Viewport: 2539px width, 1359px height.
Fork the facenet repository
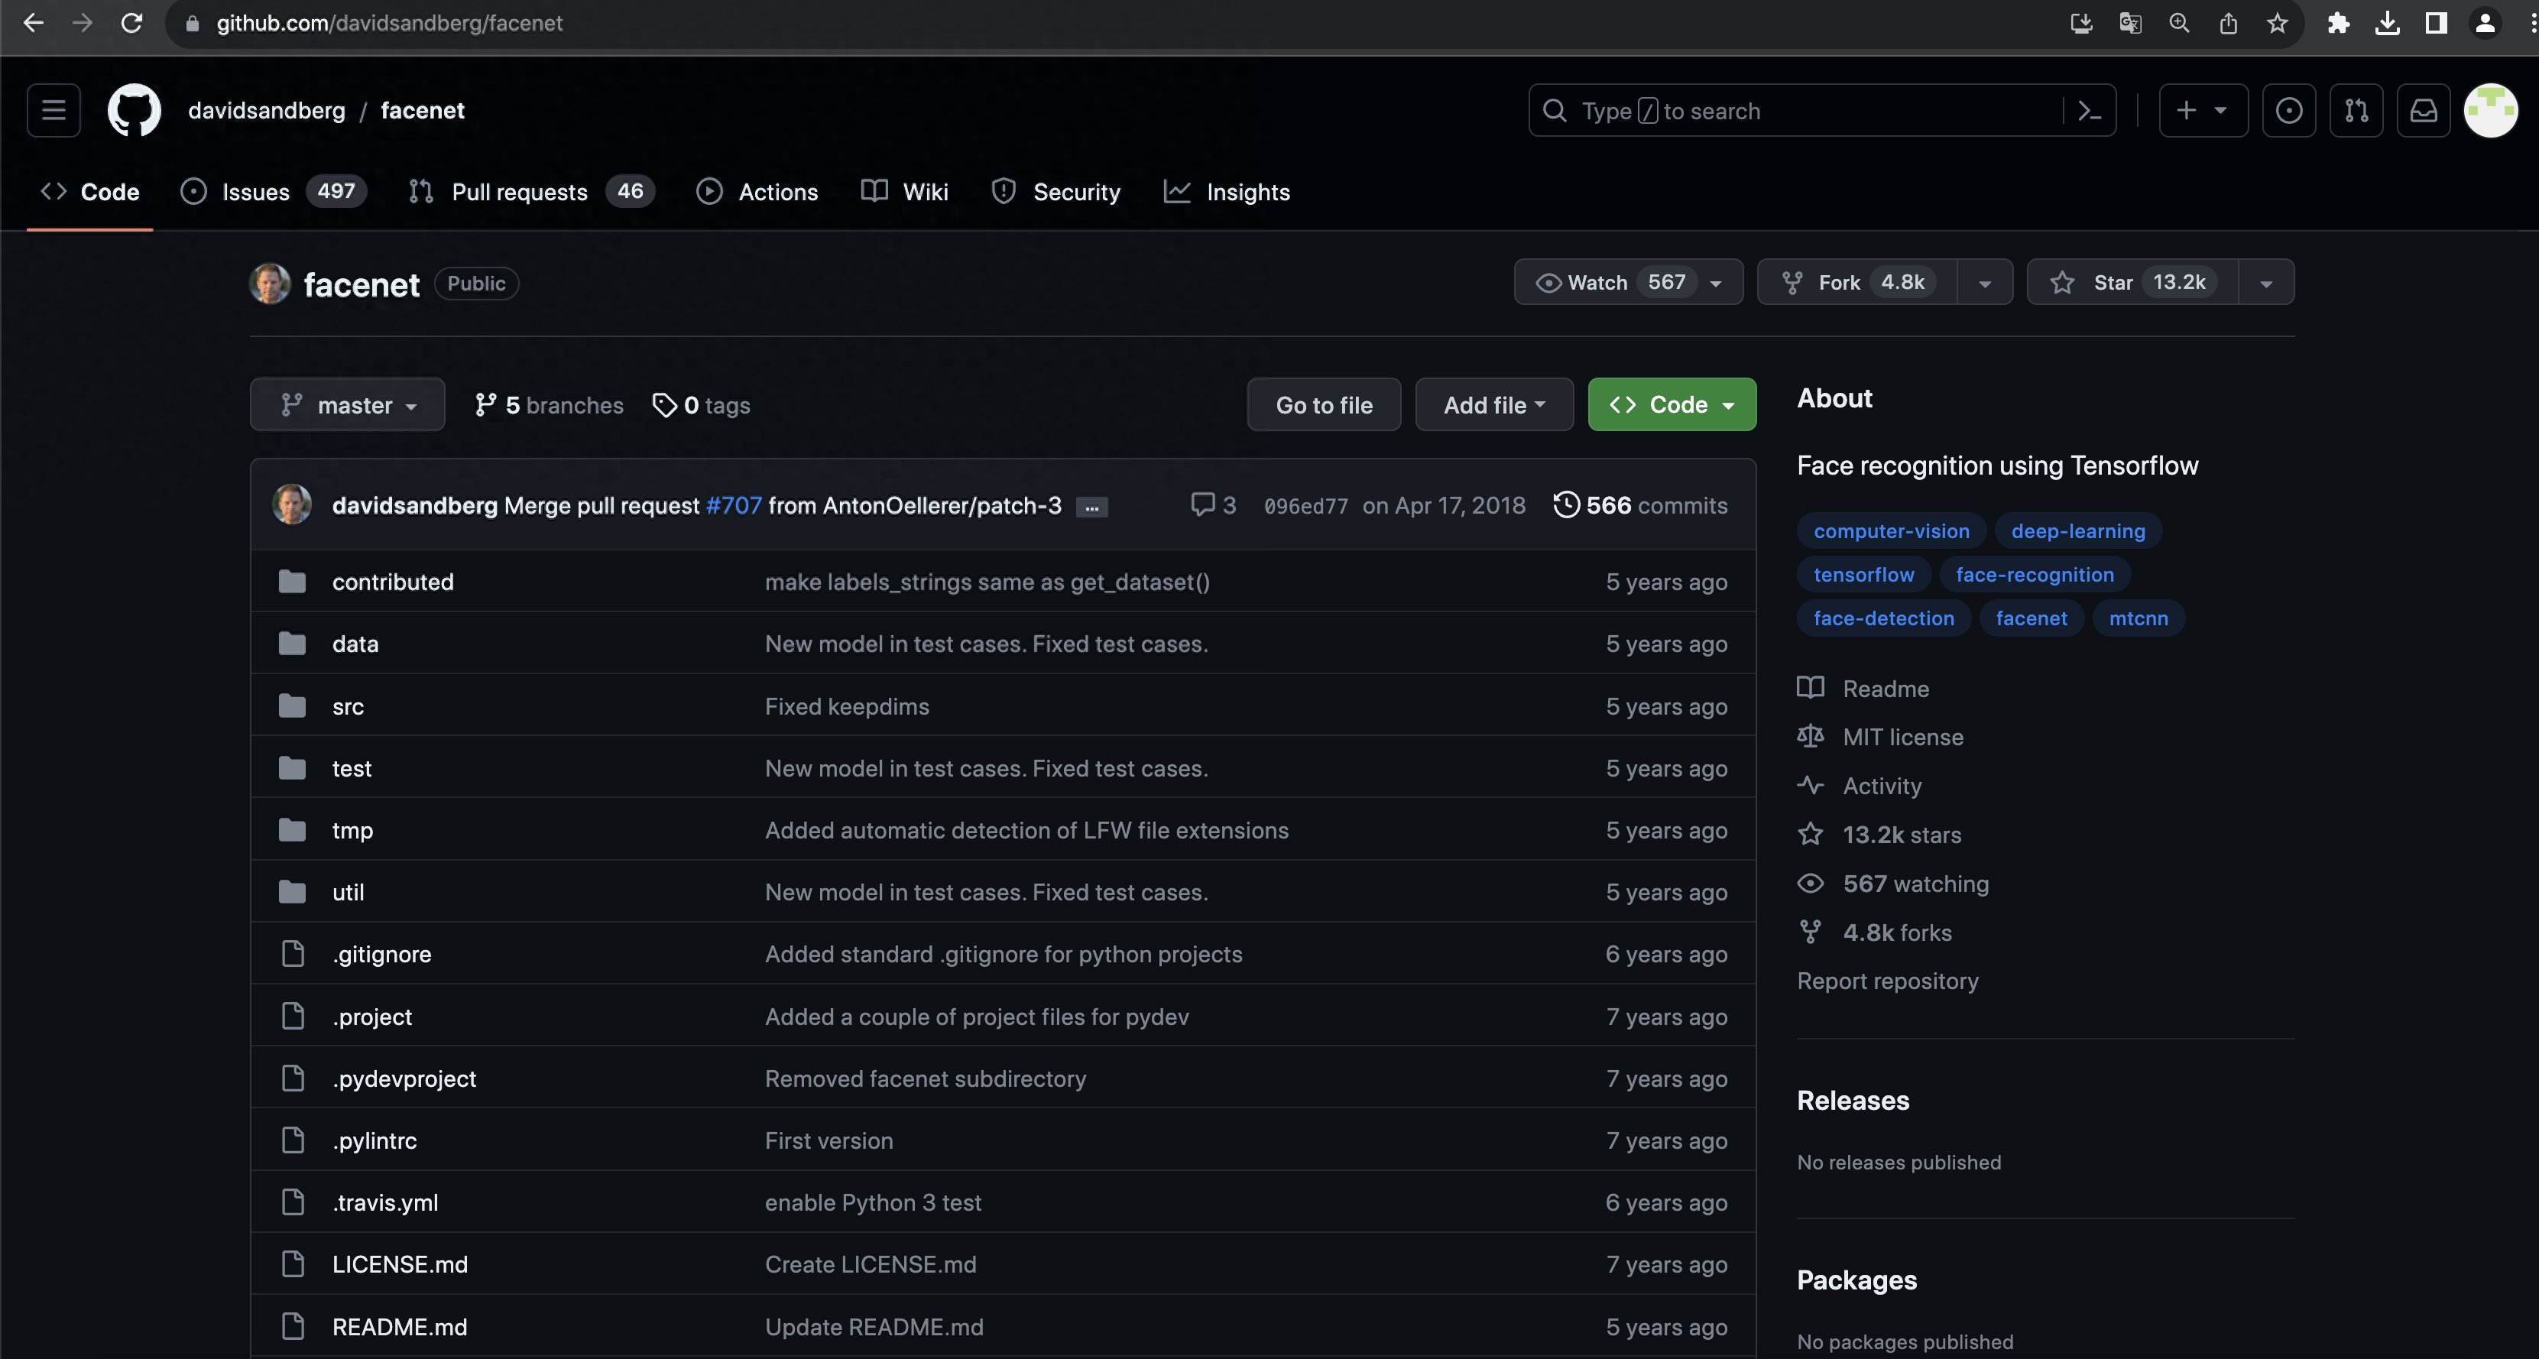(1857, 282)
